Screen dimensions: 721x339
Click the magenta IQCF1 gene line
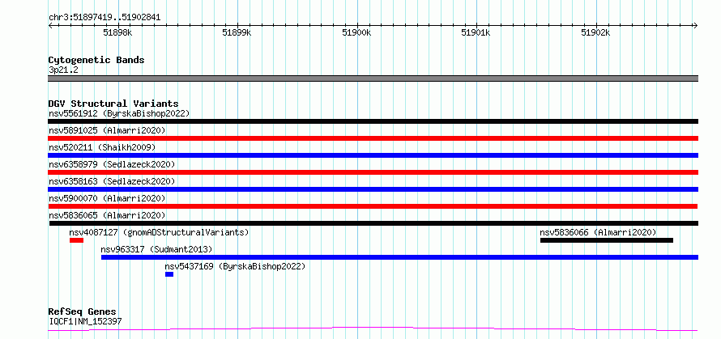point(373,329)
